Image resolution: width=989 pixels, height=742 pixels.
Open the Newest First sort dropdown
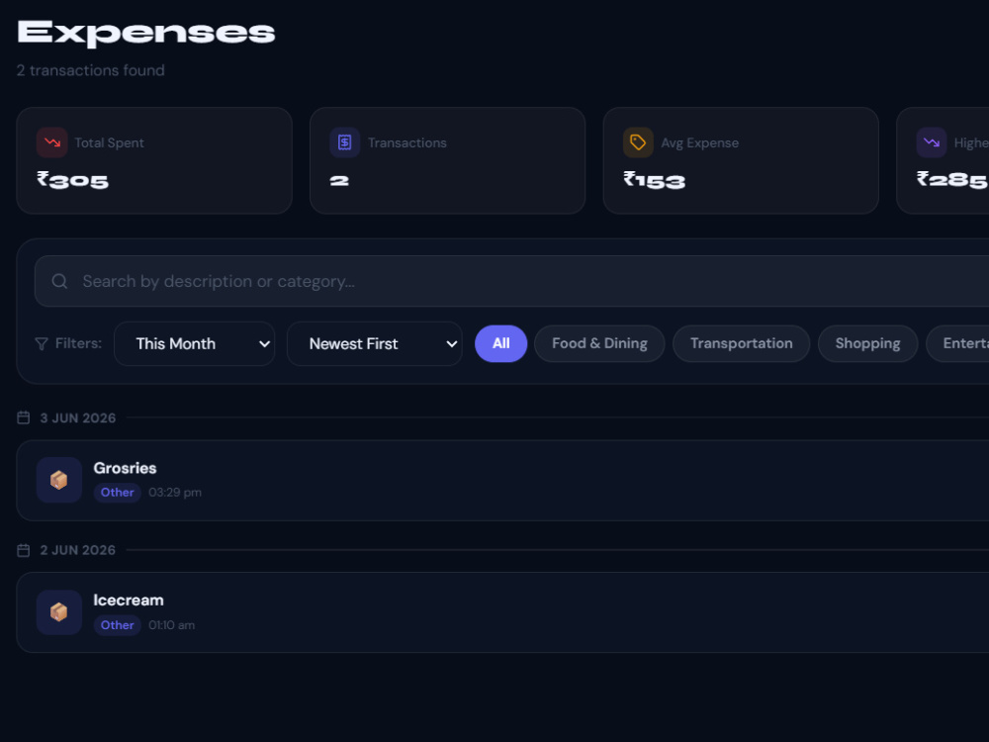(x=375, y=344)
